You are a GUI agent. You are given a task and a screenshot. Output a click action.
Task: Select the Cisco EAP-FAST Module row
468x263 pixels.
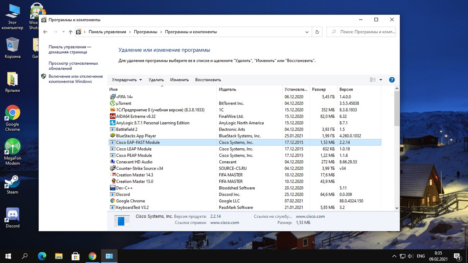(x=245, y=142)
